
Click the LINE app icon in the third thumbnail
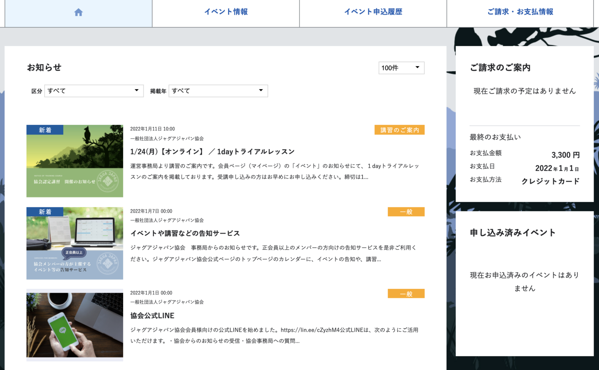(x=63, y=329)
